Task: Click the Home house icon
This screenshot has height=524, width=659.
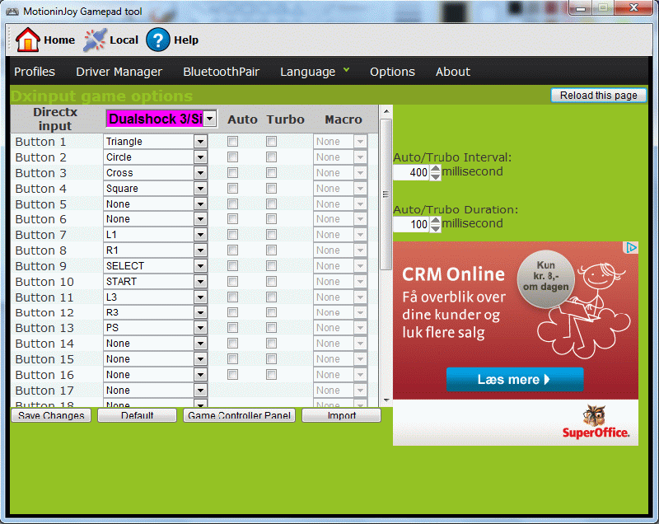Action: click(x=28, y=40)
